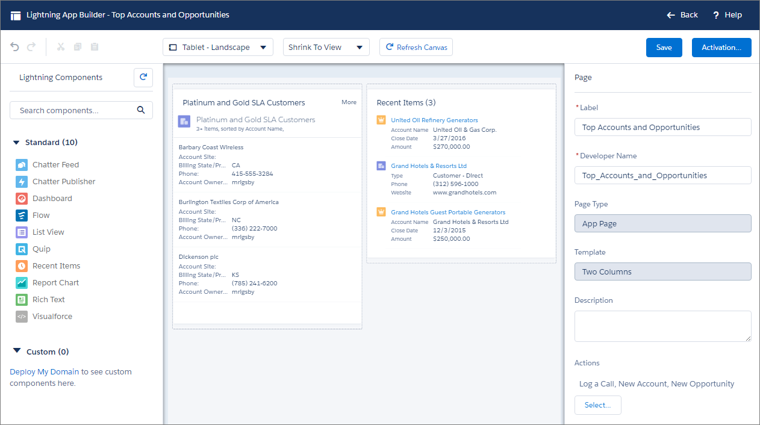This screenshot has width=760, height=425.
Task: Click the Select... actions button
Action: [x=598, y=405]
